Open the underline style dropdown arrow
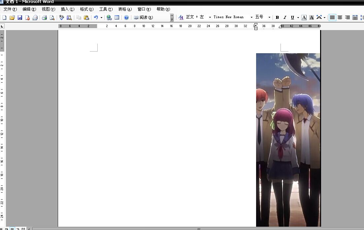364x230 pixels. [x=298, y=18]
